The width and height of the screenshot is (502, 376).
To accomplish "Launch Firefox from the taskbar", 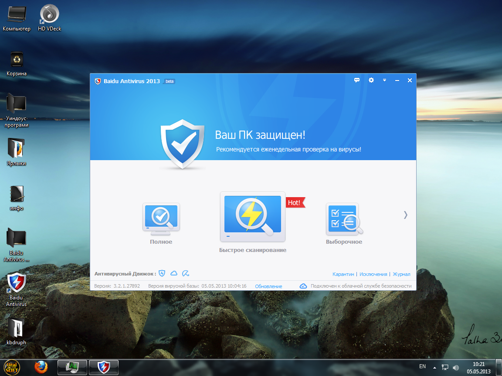I will (41, 367).
